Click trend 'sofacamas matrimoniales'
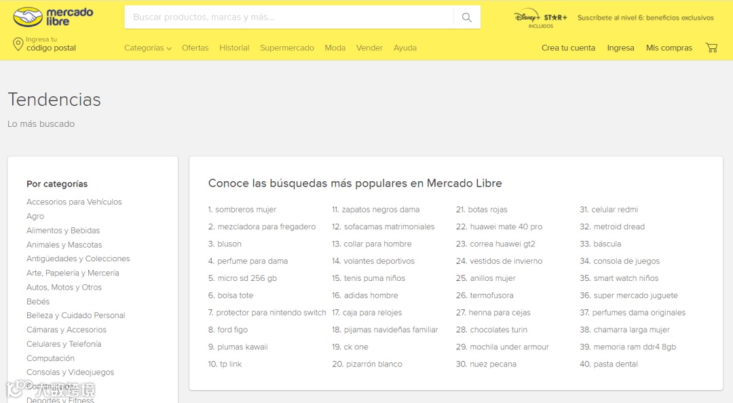The width and height of the screenshot is (733, 403). coord(389,227)
